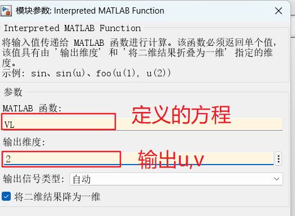Select the 参数 group heading
This screenshot has height=216, width=295.
[x=13, y=92]
